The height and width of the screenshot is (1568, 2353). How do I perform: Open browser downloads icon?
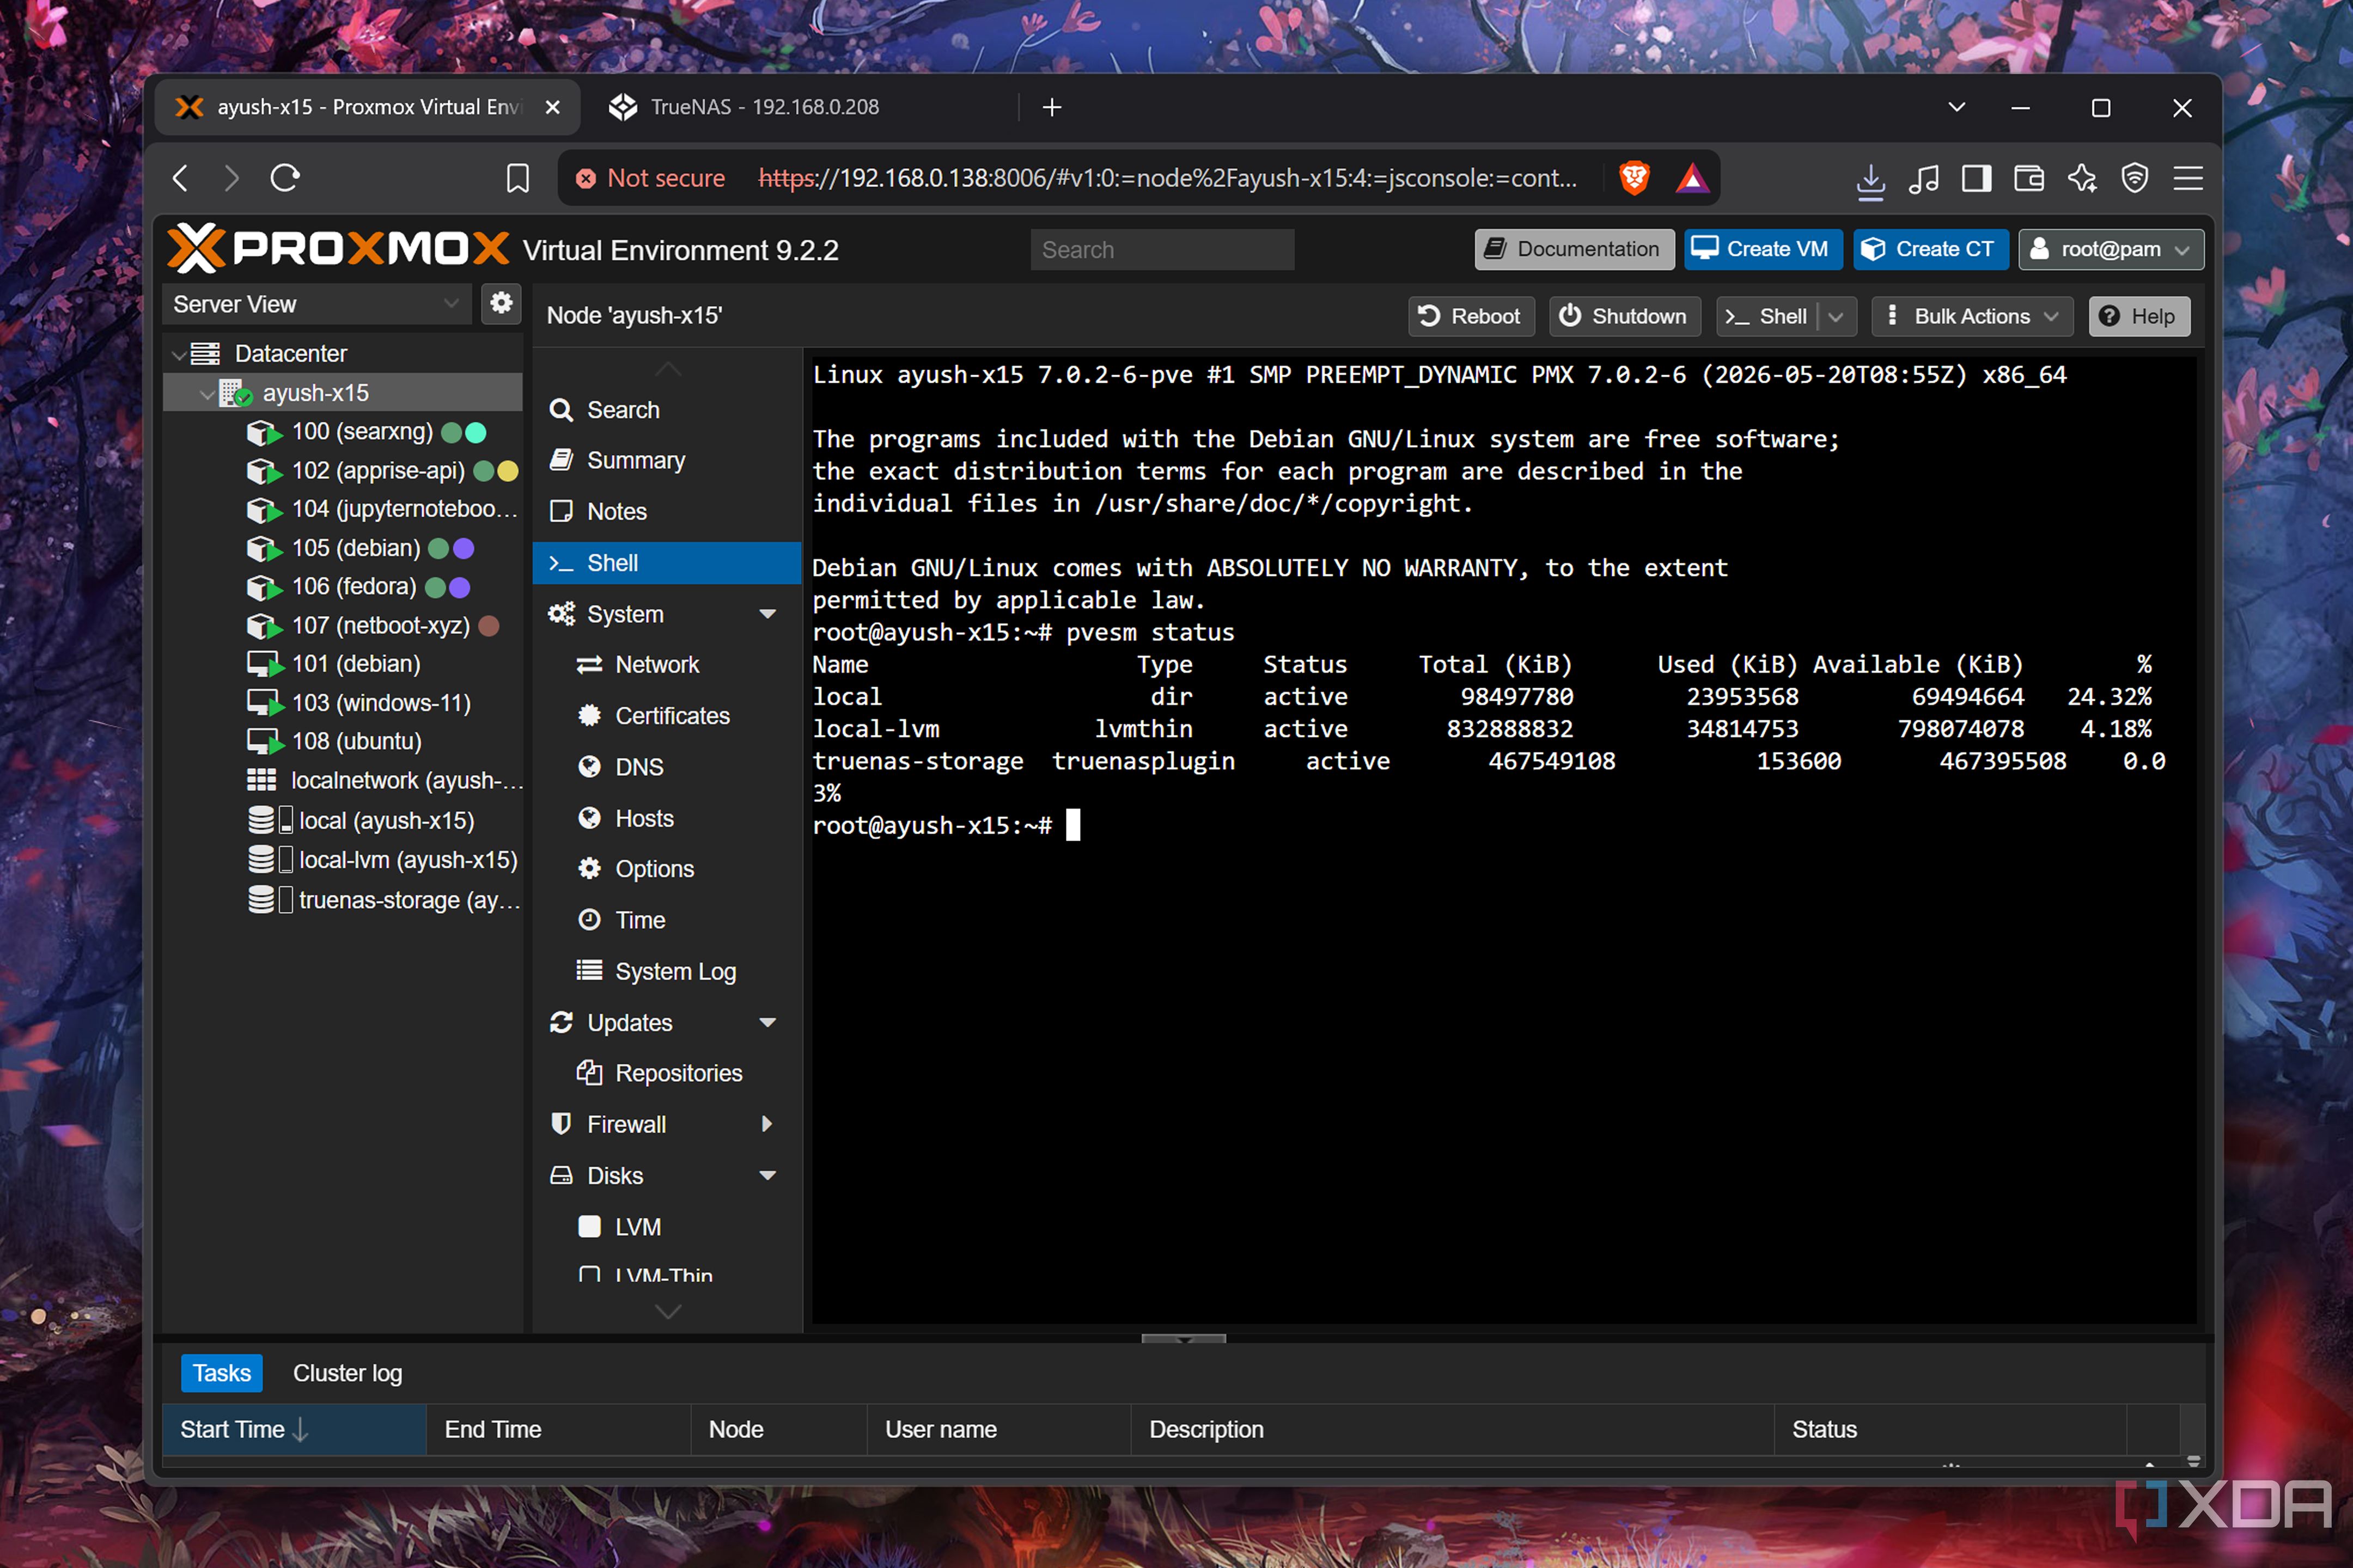pyautogui.click(x=1870, y=180)
